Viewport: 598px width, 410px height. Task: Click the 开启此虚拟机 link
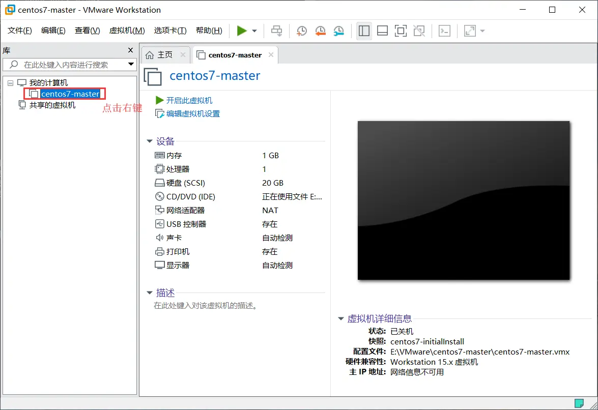point(189,101)
